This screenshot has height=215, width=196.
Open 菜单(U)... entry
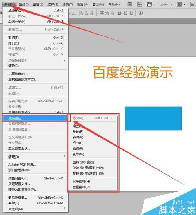tap(36, 203)
